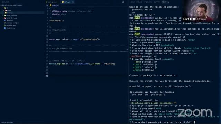Click Kent C. Dodds webcam thumbnail
The image size is (221, 124).
tap(202, 11)
